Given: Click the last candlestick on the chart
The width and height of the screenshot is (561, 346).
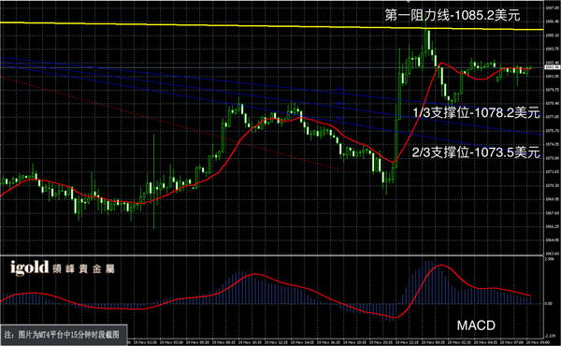Looking at the screenshot, I should coord(530,68).
